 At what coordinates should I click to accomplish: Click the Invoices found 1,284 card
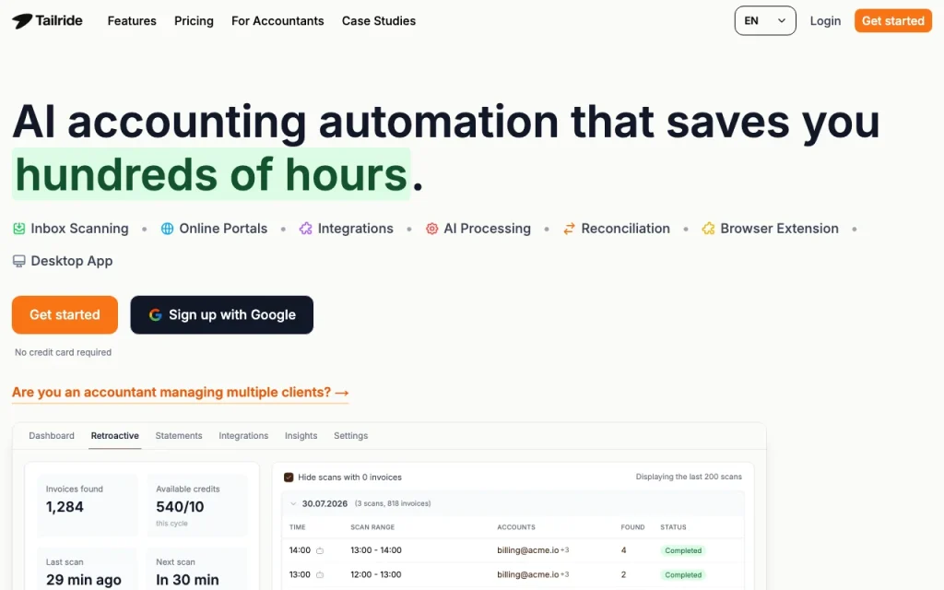[x=88, y=504]
